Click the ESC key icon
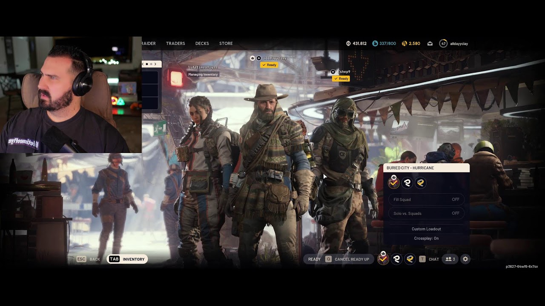545x306 pixels. pos(81,259)
